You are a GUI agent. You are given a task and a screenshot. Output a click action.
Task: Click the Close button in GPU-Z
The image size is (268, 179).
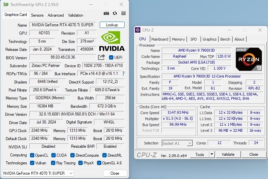click(x=115, y=173)
